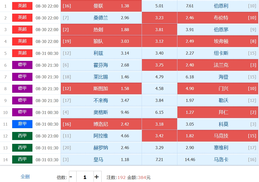259x182 pixels.
Task: Deselect the 3.75 draw odds
Action: point(159,65)
